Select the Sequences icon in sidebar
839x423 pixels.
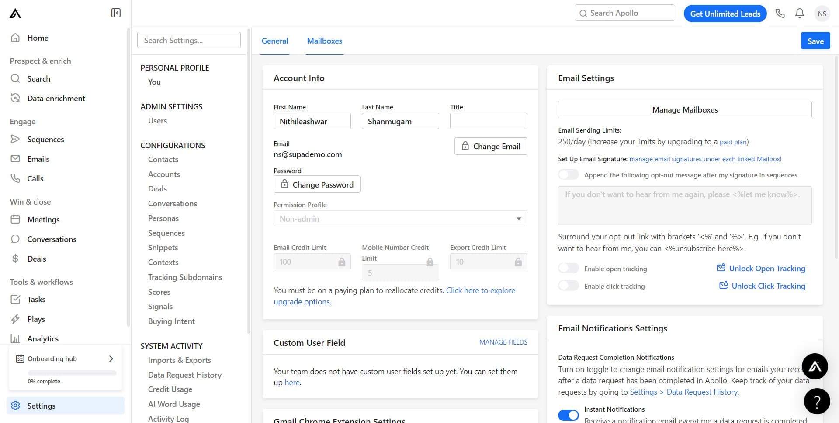(15, 139)
